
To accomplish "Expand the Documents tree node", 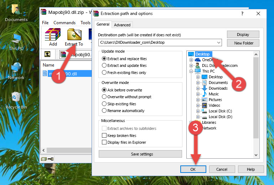I will click(198, 83).
